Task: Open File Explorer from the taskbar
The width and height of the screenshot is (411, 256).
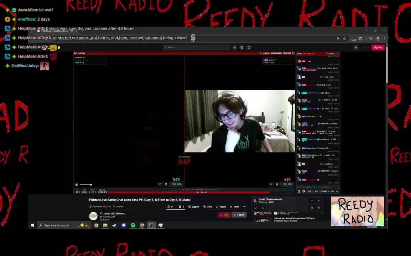Action: pos(105,225)
